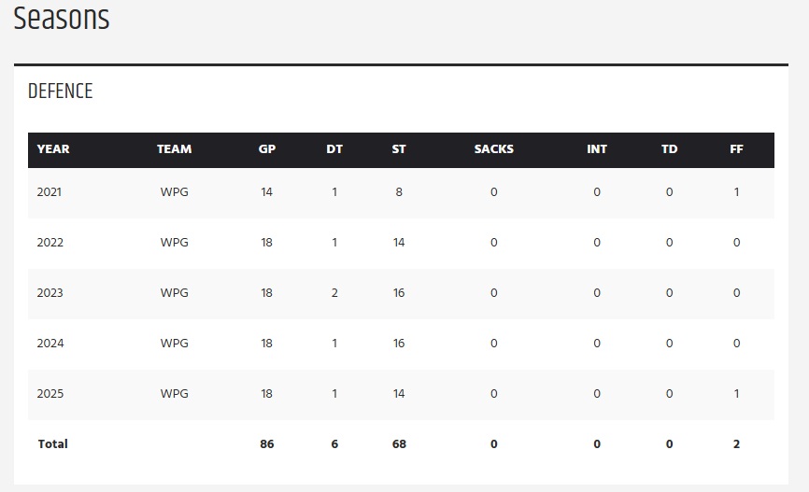Click total special teams value 68
The image size is (809, 492).
pos(399,444)
